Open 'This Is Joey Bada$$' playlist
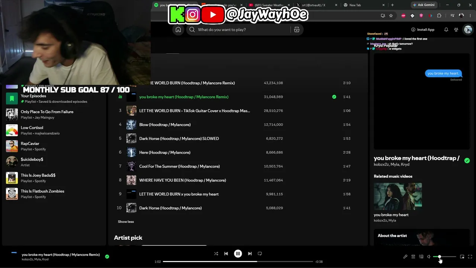 [54, 178]
